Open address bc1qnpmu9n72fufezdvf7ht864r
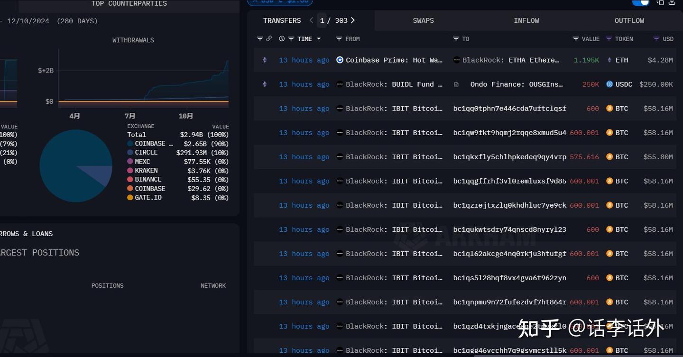 pyautogui.click(x=510, y=302)
